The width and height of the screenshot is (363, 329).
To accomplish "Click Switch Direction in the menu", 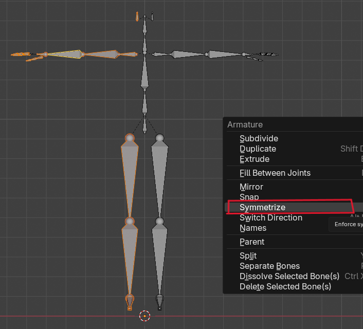I will tap(270, 217).
